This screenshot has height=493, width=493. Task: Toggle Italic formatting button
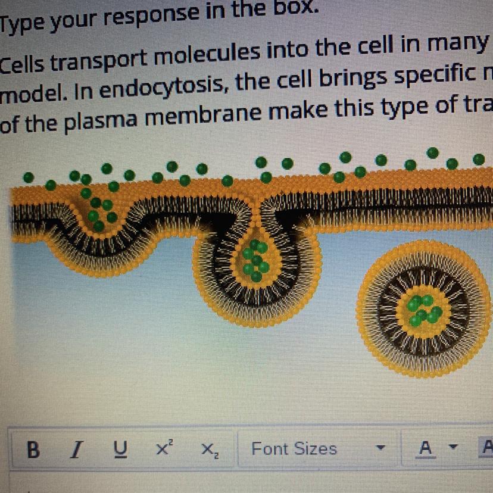[x=77, y=450]
